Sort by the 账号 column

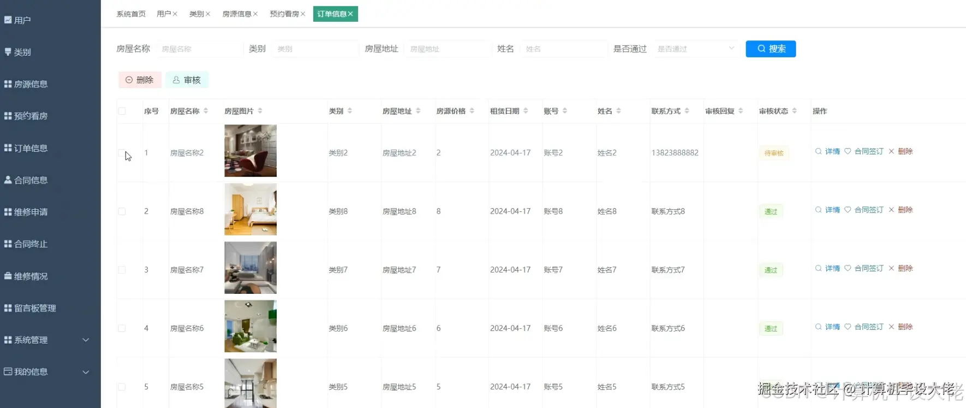[x=565, y=111]
